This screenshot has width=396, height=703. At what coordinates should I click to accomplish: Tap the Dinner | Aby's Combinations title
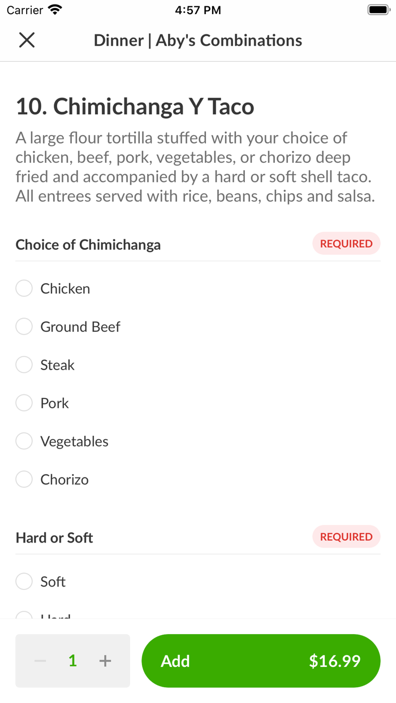point(198,41)
